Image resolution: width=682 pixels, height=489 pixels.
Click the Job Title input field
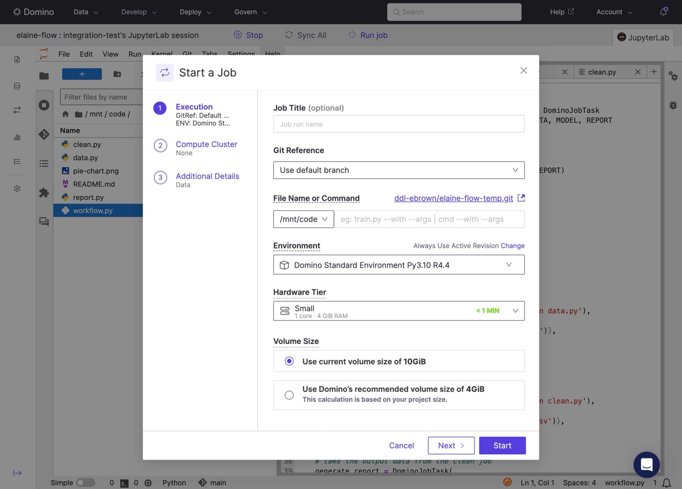399,124
